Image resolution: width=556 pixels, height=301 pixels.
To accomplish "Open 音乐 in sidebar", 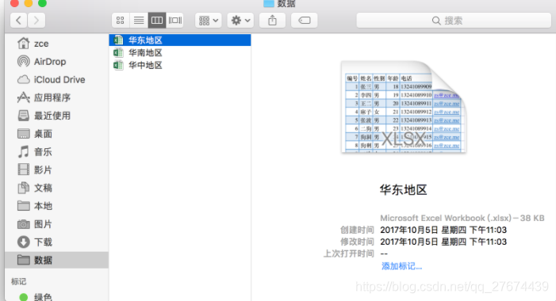I will (57, 152).
